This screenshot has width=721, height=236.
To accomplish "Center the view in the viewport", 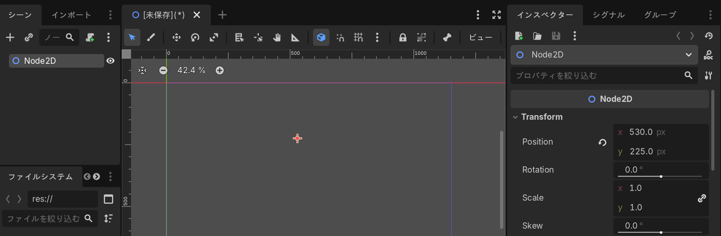I will (x=142, y=70).
